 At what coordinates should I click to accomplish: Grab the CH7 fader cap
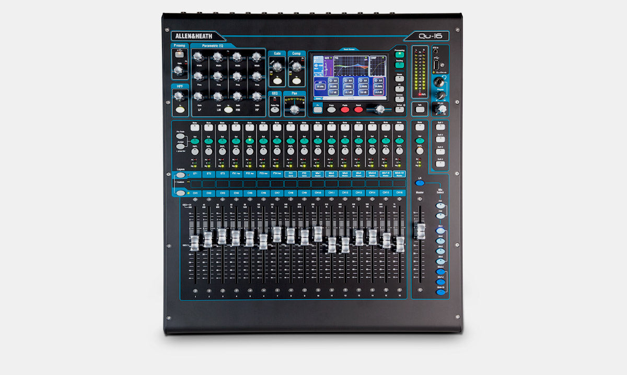pyautogui.click(x=276, y=235)
